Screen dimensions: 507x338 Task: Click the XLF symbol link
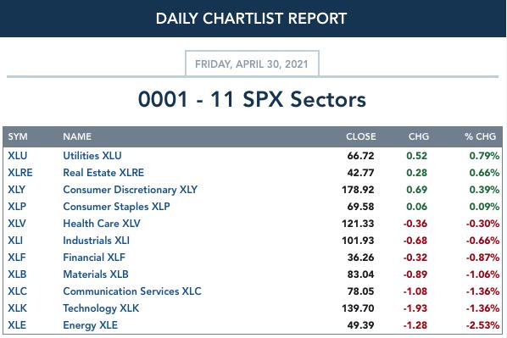(16, 258)
